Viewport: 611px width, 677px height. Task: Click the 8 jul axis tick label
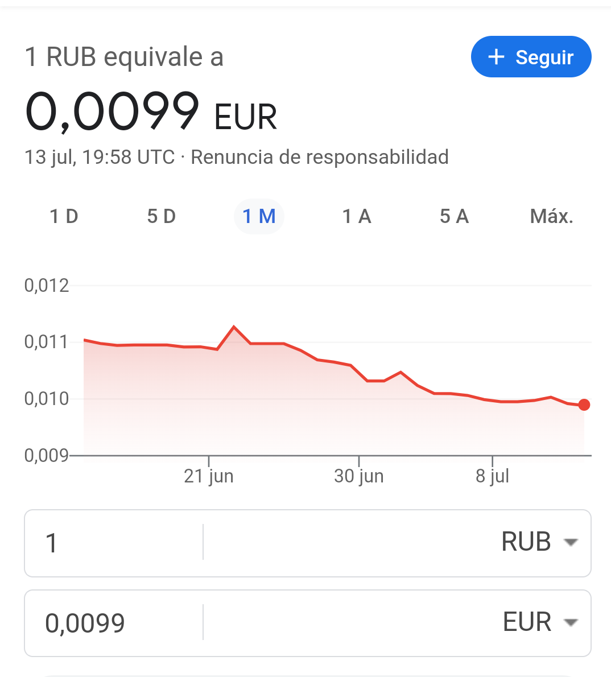click(x=492, y=476)
